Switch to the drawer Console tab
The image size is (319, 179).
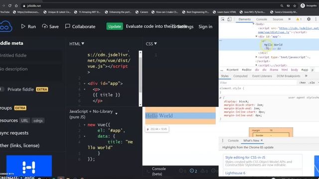[x=233, y=140]
